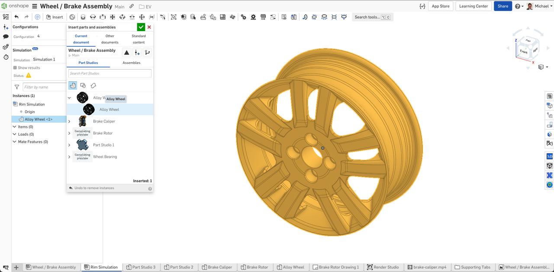Switch to the Assemblies tab in insert dialog
Screen dimensions: 554x272
pyautogui.click(x=131, y=63)
